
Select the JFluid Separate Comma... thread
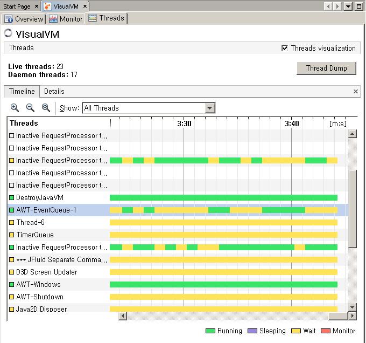point(178,260)
